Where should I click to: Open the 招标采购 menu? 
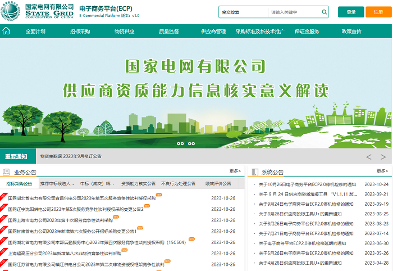80,31
